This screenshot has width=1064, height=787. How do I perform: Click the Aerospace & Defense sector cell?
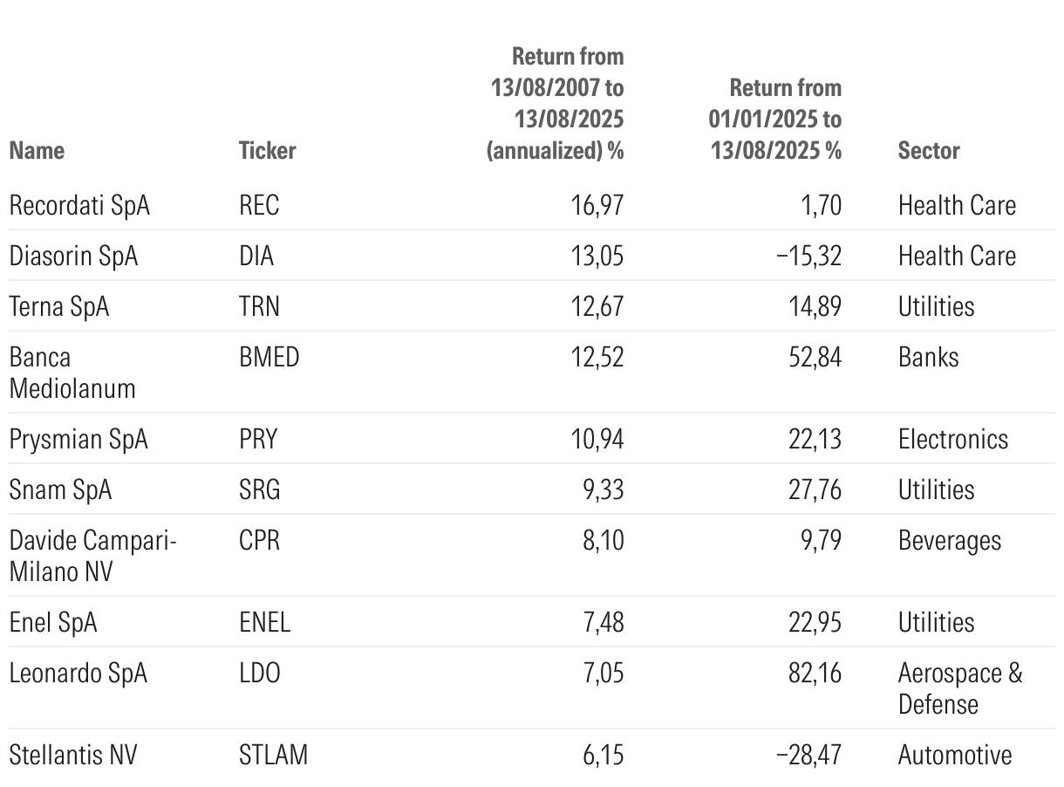(959, 688)
